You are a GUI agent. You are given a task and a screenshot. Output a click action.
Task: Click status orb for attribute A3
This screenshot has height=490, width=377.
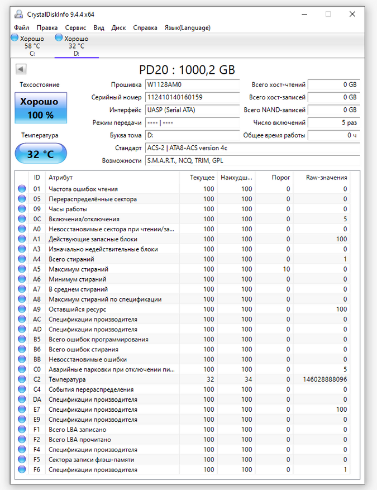[22, 249]
